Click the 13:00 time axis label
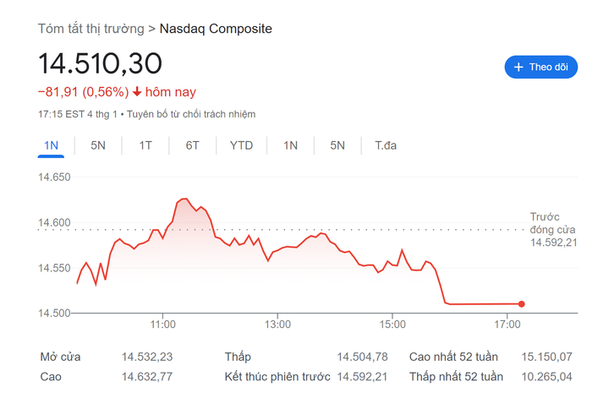The width and height of the screenshot is (609, 393). tap(277, 324)
